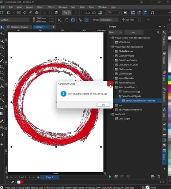Screen dimensions: 171x189
Task: Collapse the JavaScript node
Action: pos(110,114)
